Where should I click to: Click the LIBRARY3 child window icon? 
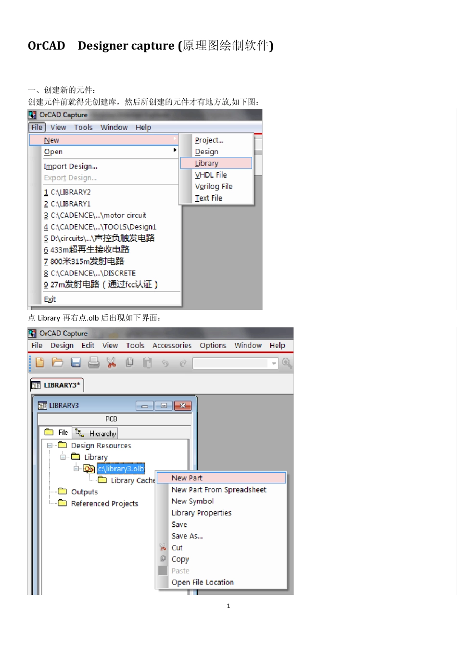42,405
